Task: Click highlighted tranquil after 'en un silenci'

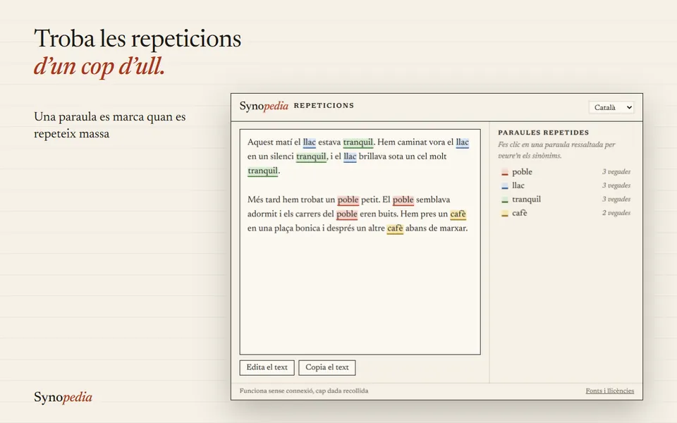Action: [x=311, y=157]
